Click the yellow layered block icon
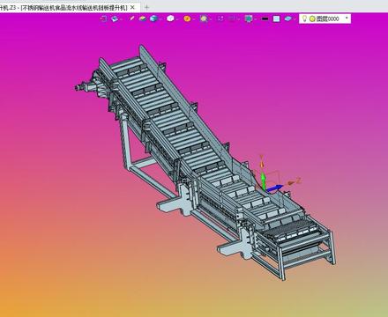Image resolution: width=388 pixels, height=317 pixels. tap(143, 18)
